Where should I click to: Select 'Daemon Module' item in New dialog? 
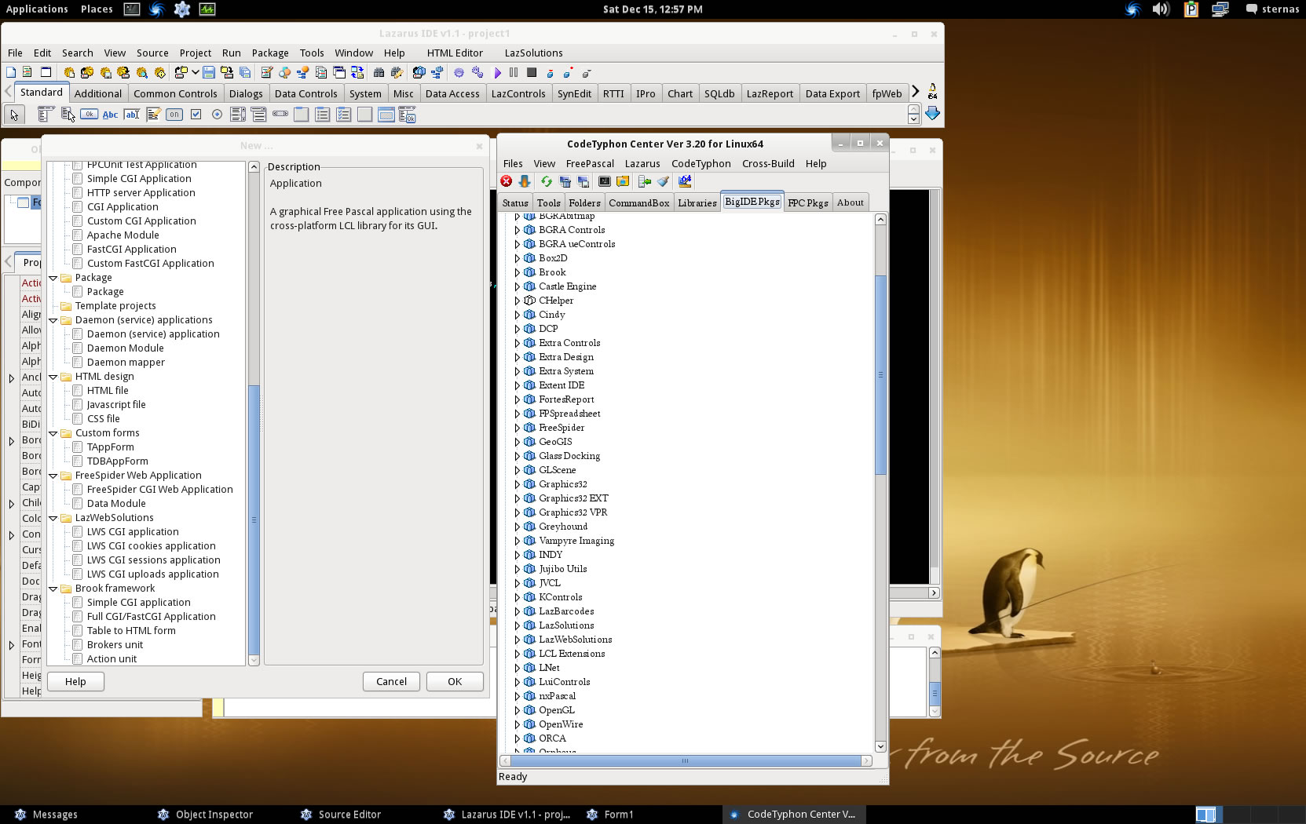[125, 348]
